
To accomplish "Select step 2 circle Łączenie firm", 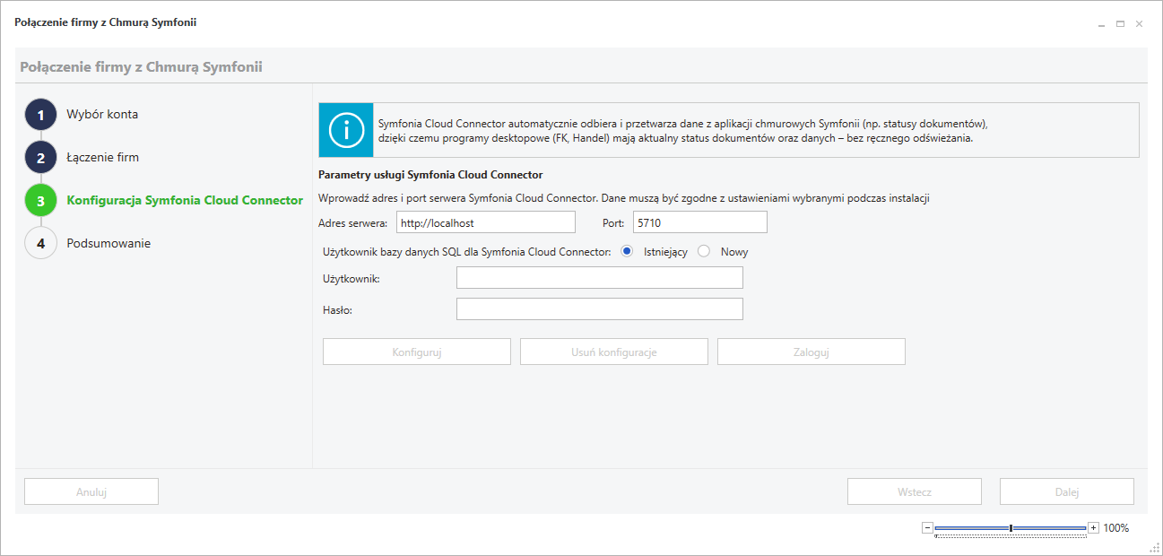I will point(40,158).
